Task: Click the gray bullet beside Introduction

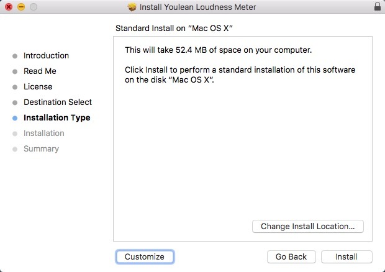Action: 15,56
